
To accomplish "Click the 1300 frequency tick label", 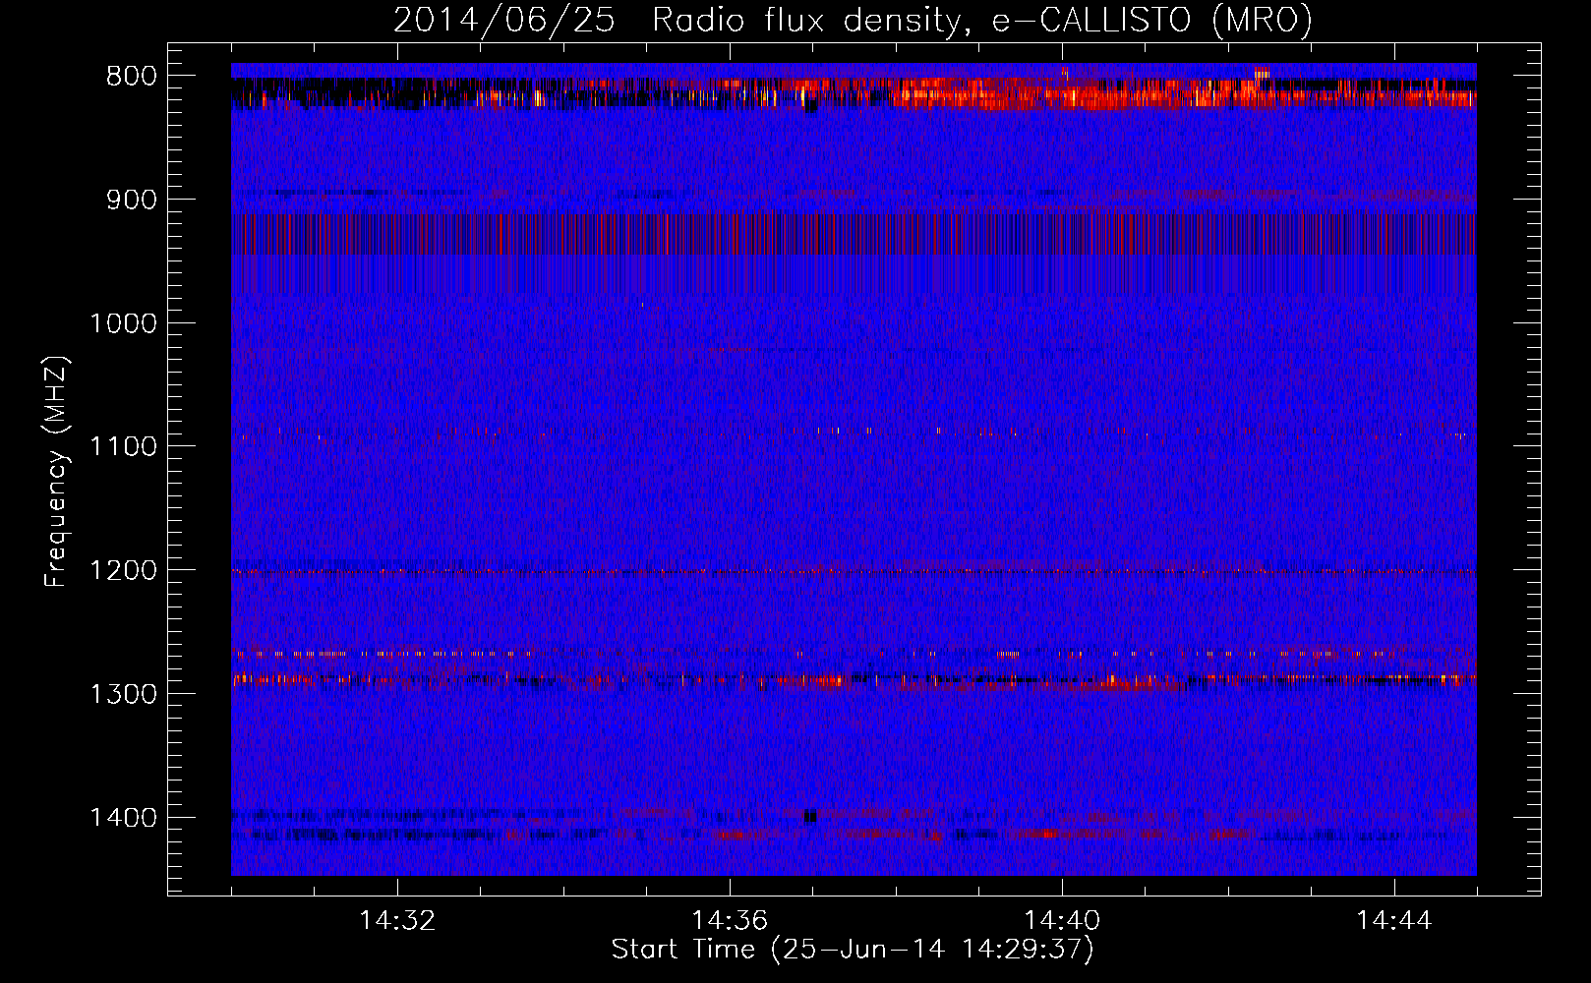I will 123,694.
